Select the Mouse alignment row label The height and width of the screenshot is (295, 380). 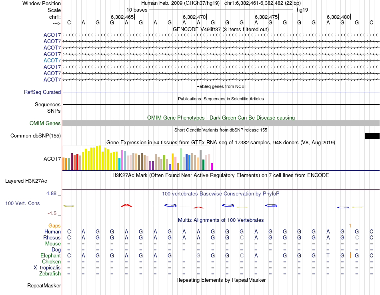53,244
